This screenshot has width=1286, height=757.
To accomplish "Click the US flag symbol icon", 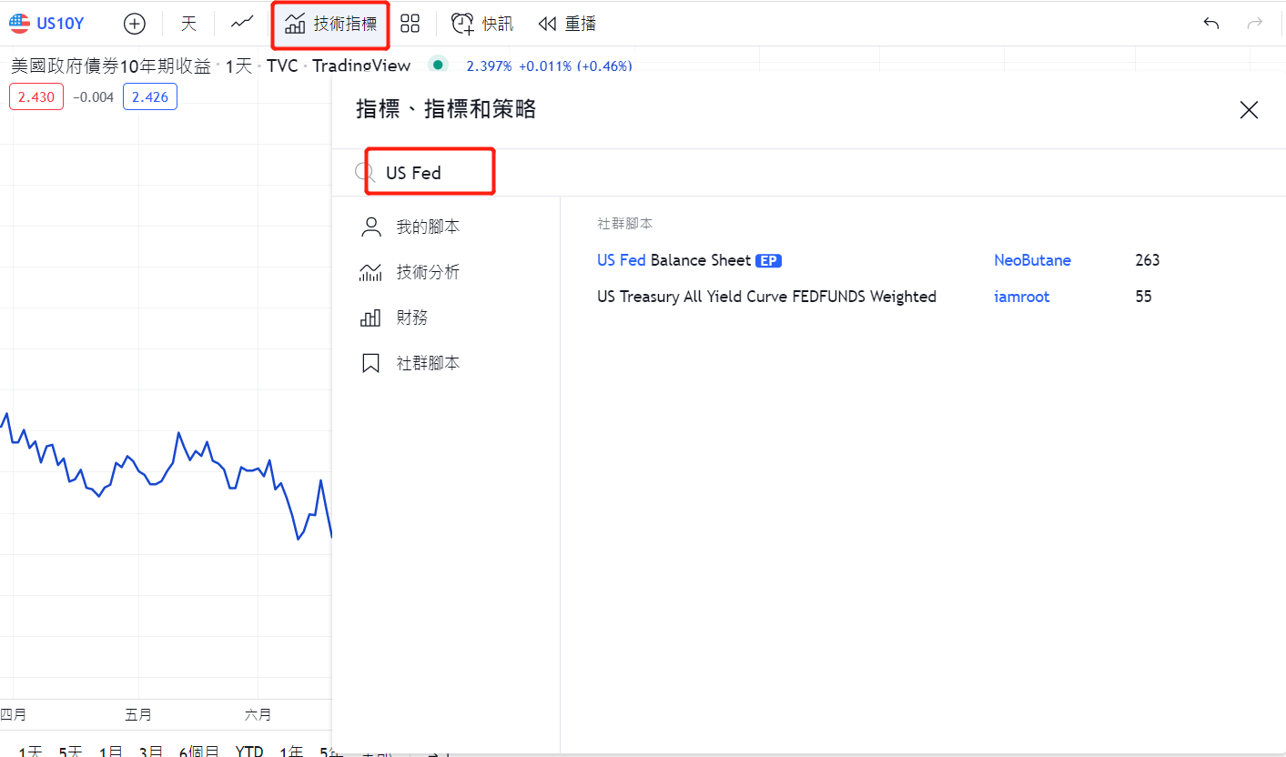I will click(19, 24).
